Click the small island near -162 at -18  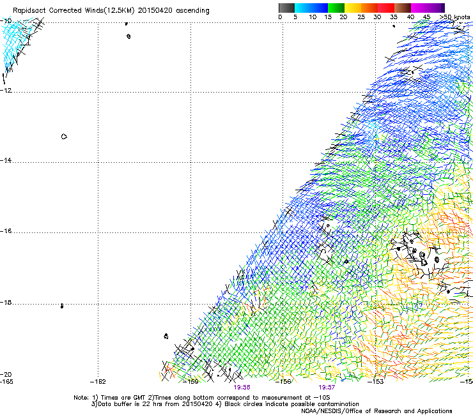[62, 306]
